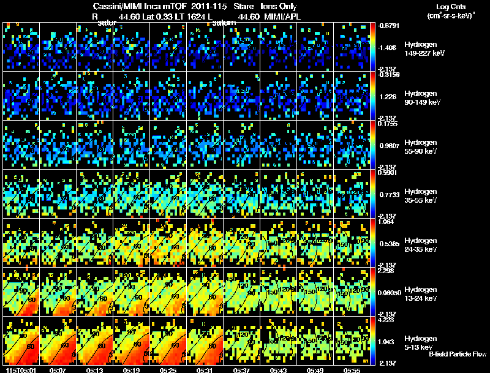Select the 5-13 keV image panel at 05:01
Viewport: 490px width, 373px height.
pyautogui.click(x=21, y=341)
